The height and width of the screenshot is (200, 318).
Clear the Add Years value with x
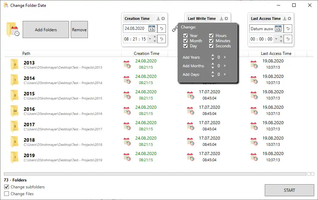[x=225, y=57]
